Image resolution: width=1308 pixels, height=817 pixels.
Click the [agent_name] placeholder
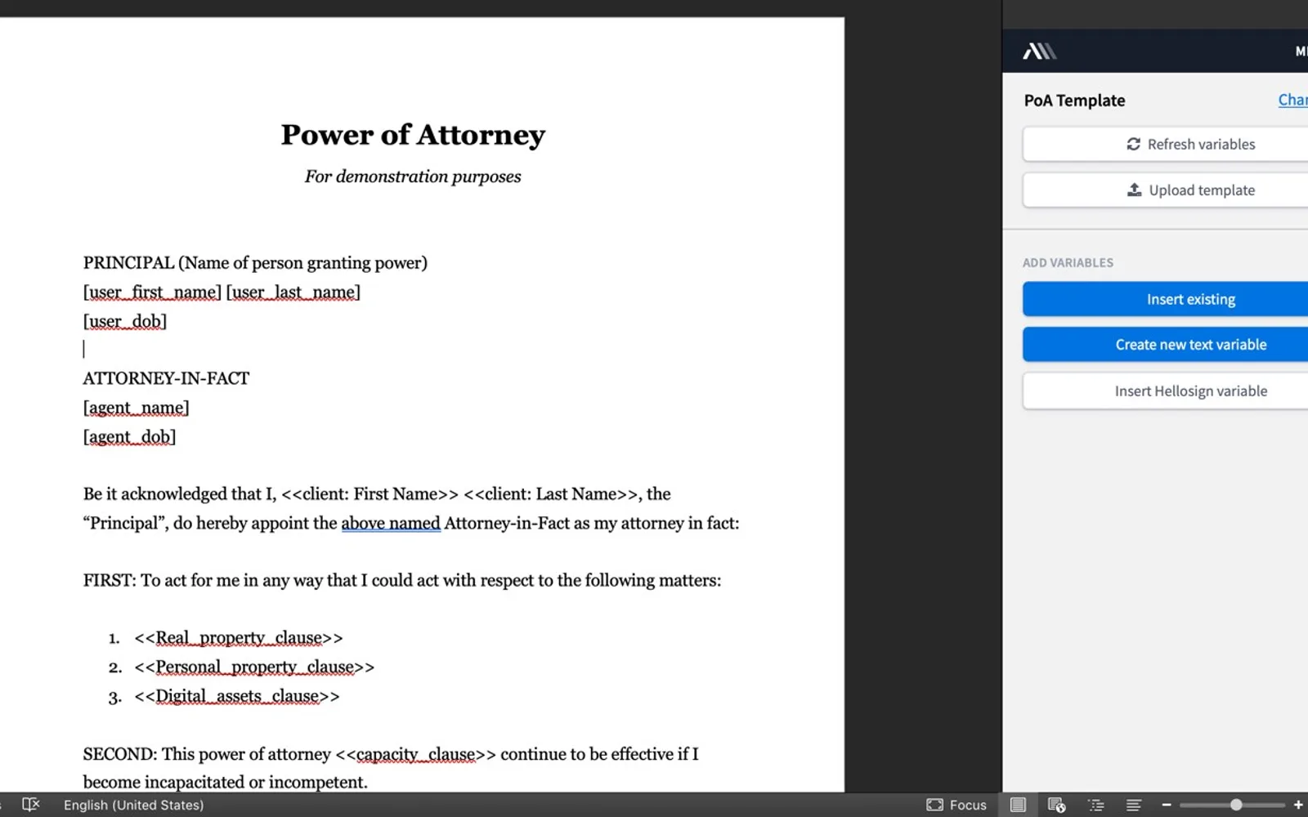click(x=136, y=408)
